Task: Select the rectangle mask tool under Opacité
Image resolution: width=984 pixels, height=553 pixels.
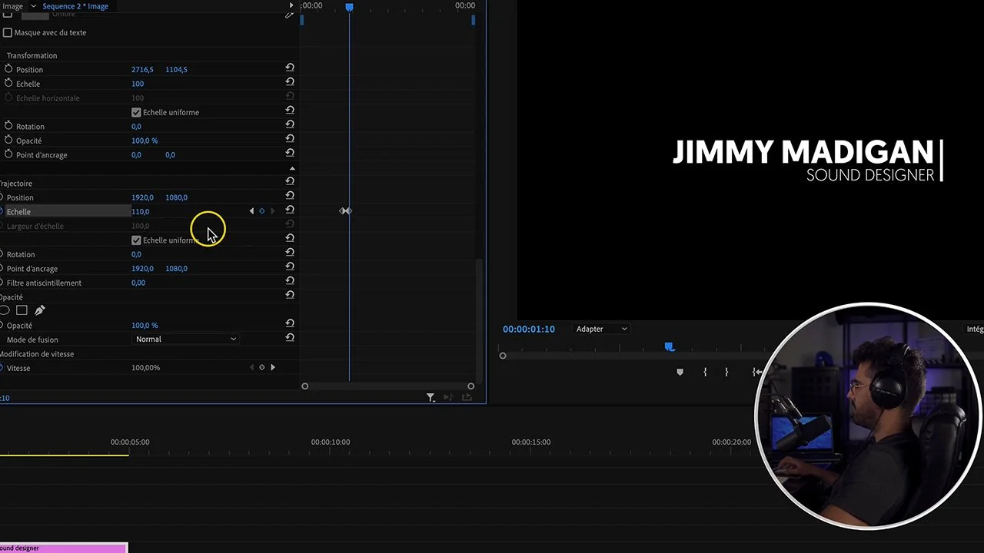Action: click(22, 310)
